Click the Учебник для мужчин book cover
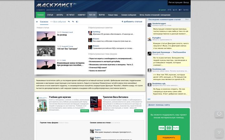225x140 pixels. (42, 104)
